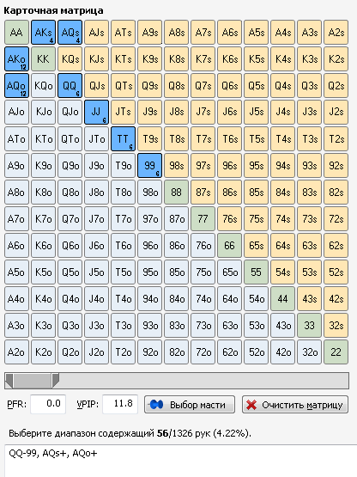Image resolution: width=357 pixels, height=477 pixels.
Task: Select the T9s suited cell
Action: pos(150,138)
